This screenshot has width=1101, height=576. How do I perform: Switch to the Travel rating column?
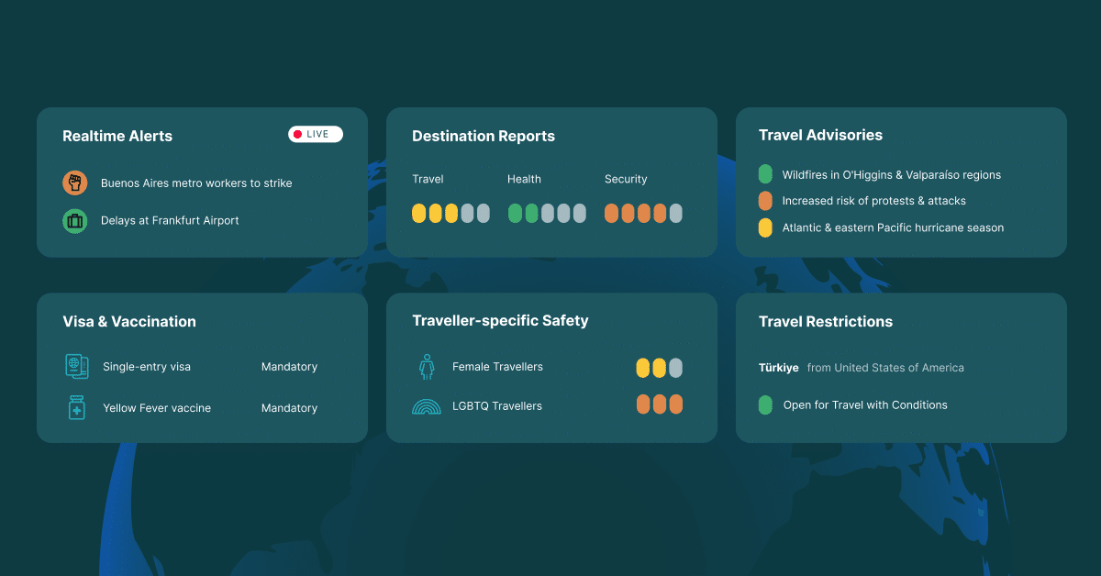(x=428, y=179)
